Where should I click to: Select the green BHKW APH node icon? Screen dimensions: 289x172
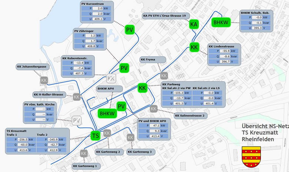coord(107,113)
